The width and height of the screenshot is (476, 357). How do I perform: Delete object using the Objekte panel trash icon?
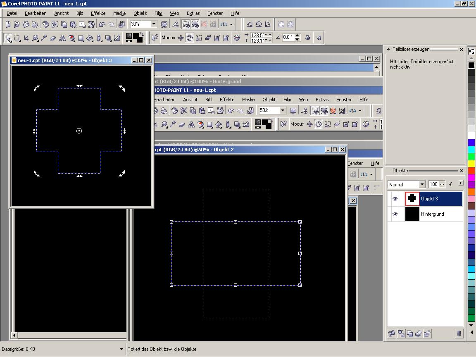pyautogui.click(x=459, y=333)
